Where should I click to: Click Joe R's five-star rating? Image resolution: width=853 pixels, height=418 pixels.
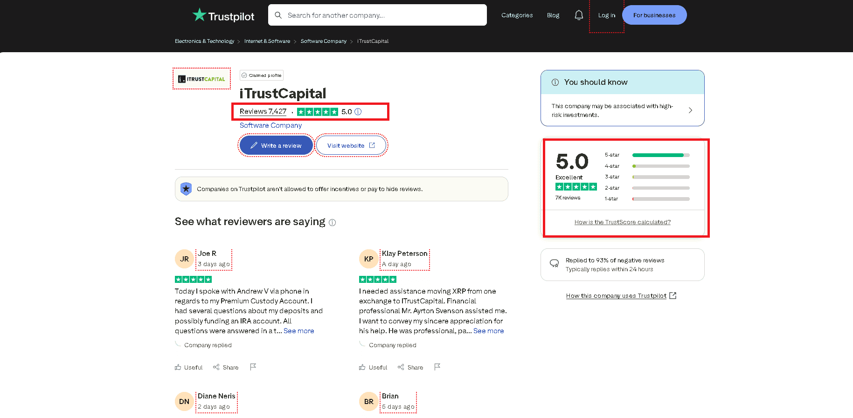193,279
